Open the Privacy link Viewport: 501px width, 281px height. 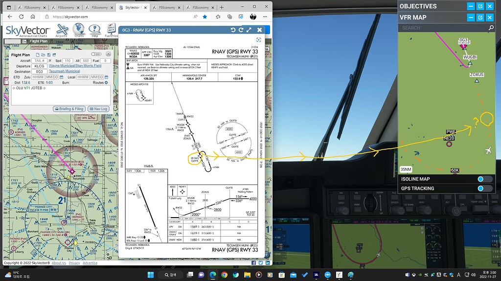click(x=74, y=263)
